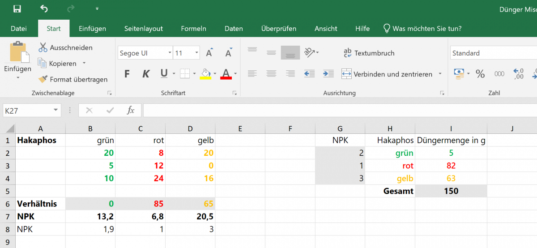Click Verbinden und zentrieren
The width and height of the screenshot is (537, 248).
(387, 74)
